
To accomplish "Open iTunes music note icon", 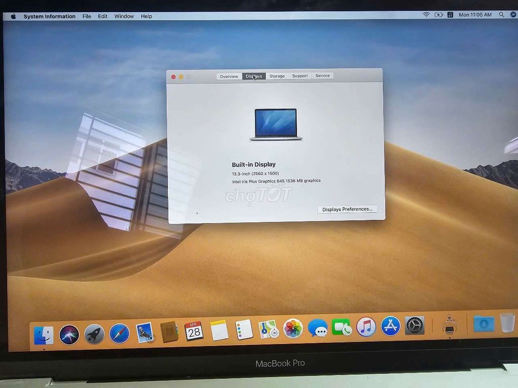I will [x=366, y=327].
